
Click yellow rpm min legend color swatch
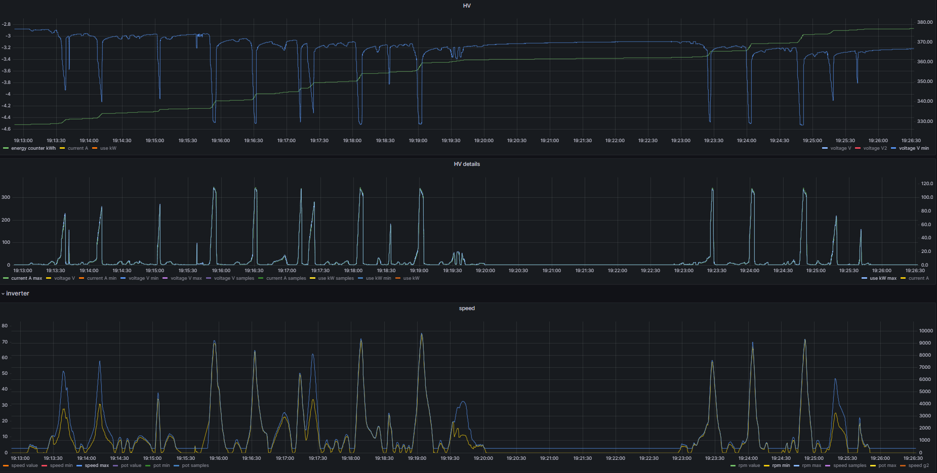tap(767, 466)
